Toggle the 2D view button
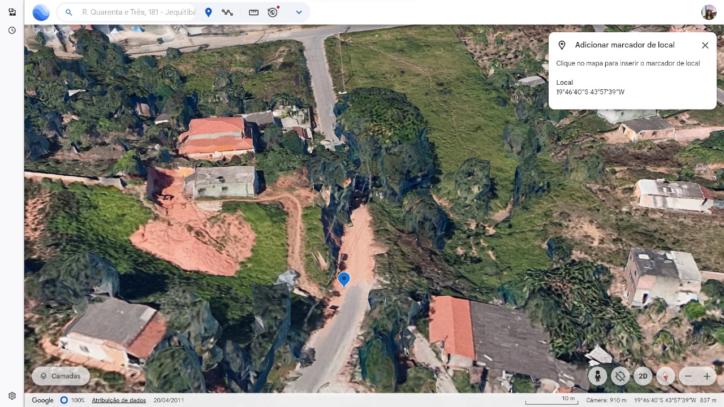Screen dimensions: 724x407 point(643,376)
